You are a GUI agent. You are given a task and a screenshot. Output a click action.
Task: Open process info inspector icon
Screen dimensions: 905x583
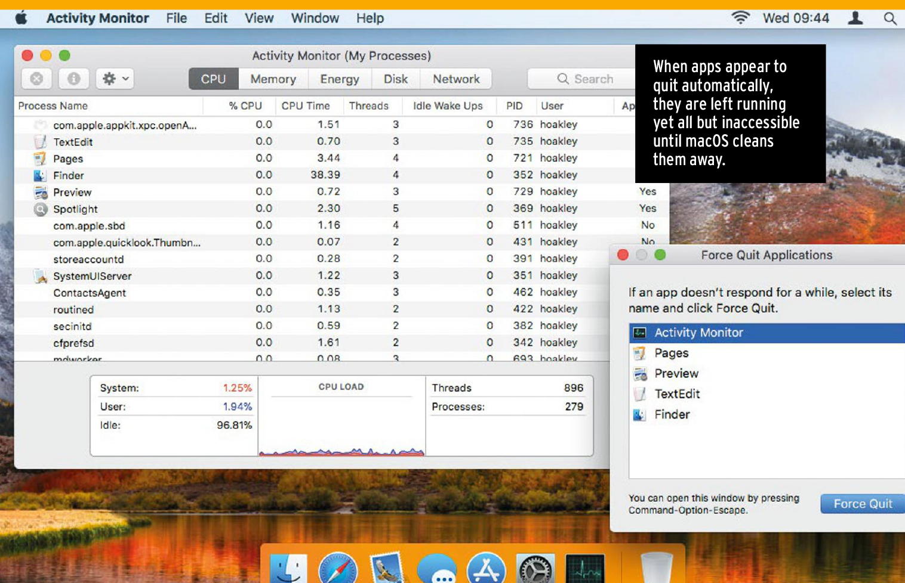coord(73,79)
